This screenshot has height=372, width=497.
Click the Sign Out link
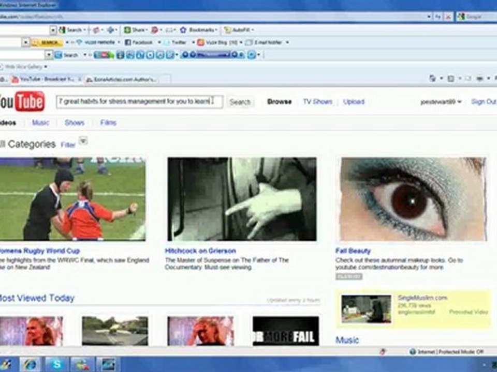[484, 102]
